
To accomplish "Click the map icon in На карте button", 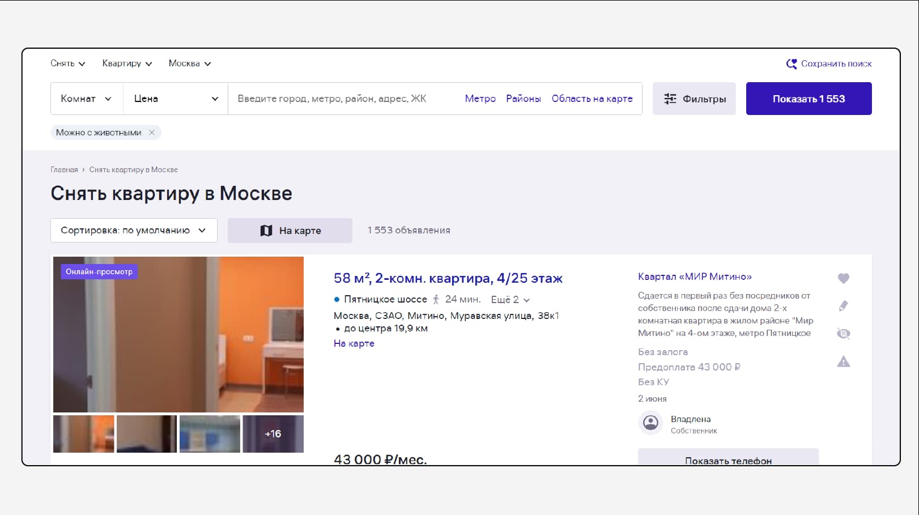I will [x=266, y=231].
